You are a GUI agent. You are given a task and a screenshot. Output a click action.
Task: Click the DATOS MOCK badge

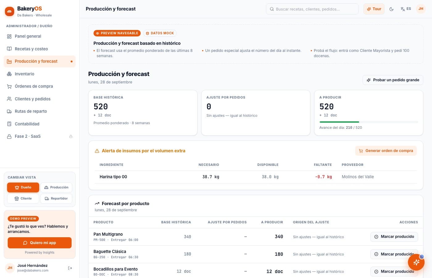click(160, 33)
